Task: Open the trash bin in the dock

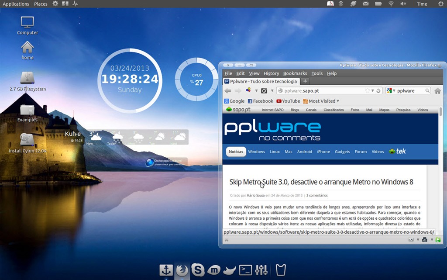Action: coord(281,270)
